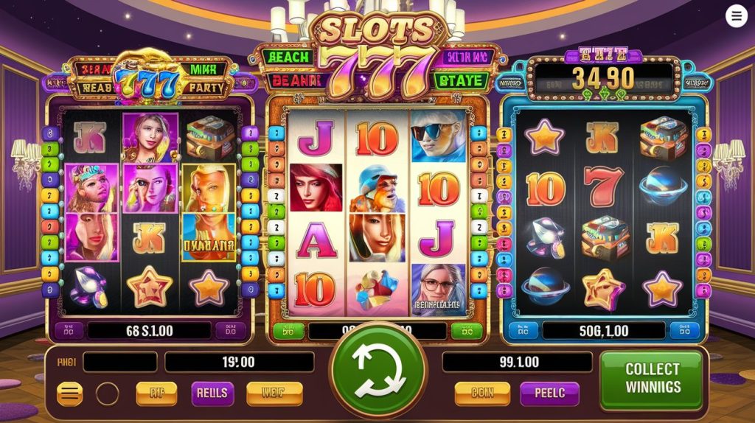Select the green STAYE tab
This screenshot has width=755, height=423.
click(x=460, y=81)
